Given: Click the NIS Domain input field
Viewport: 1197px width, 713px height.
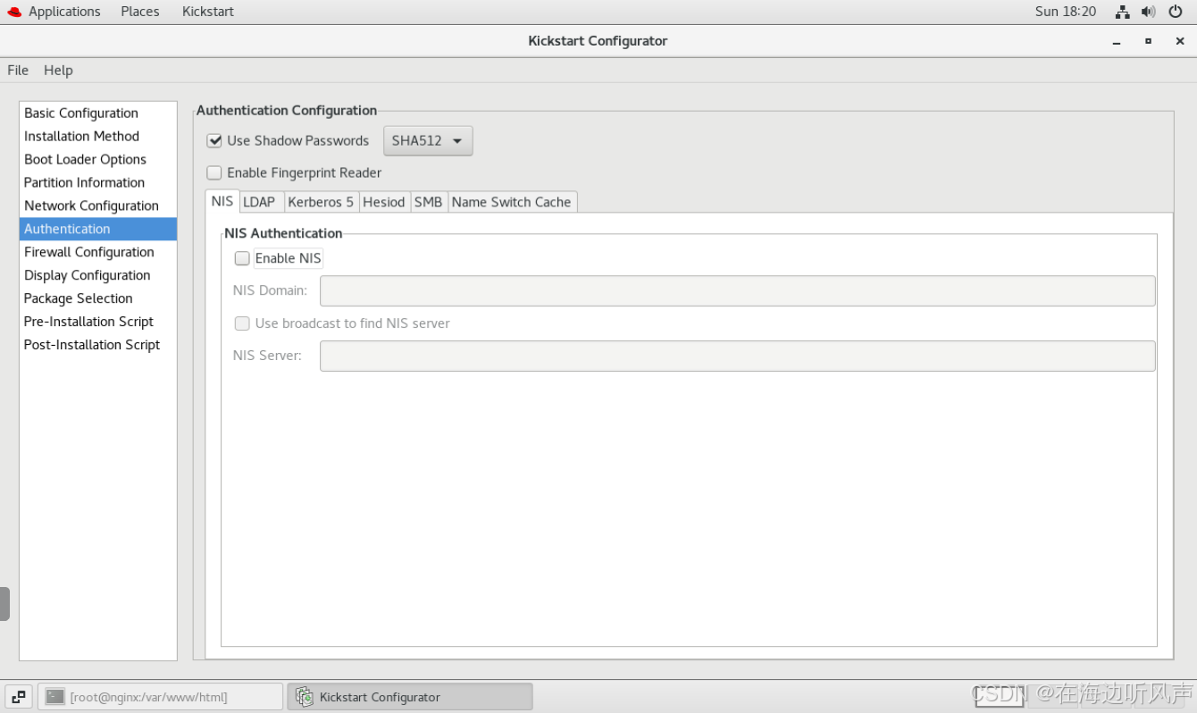Looking at the screenshot, I should 738,291.
